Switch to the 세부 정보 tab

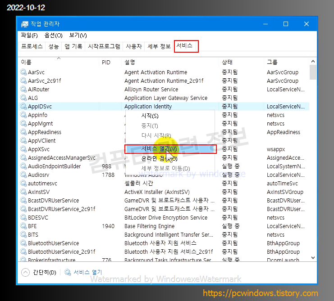pyautogui.click(x=159, y=46)
